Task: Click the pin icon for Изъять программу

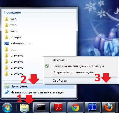Action: point(7,92)
